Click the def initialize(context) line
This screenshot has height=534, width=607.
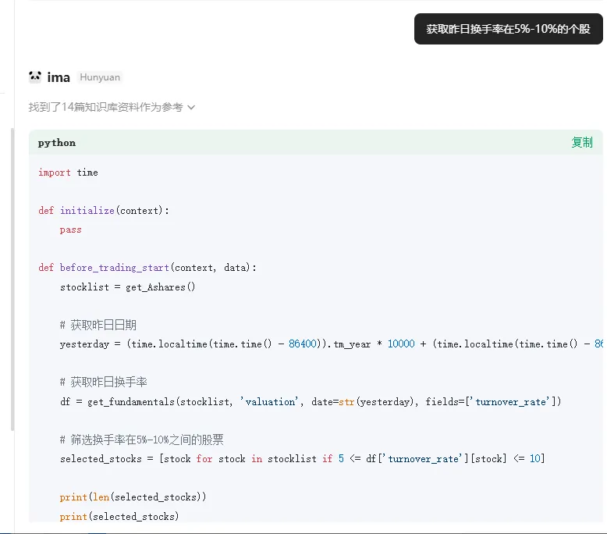[x=104, y=211]
